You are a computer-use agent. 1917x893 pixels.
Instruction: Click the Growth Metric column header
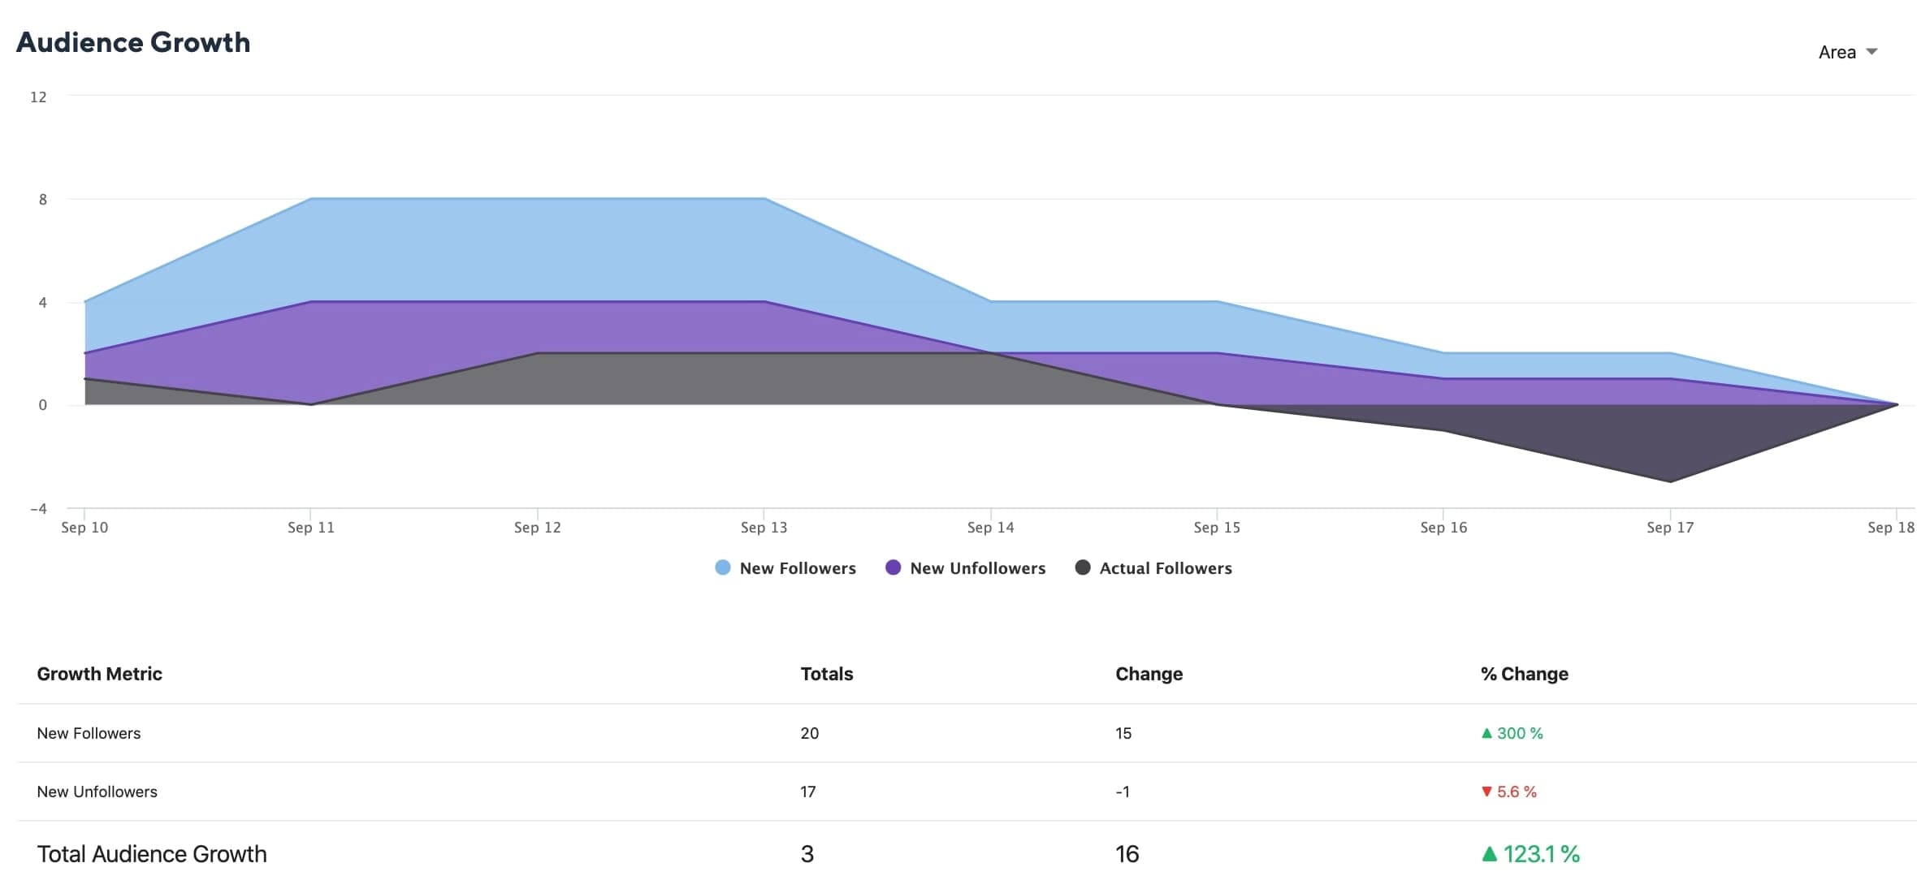[99, 674]
